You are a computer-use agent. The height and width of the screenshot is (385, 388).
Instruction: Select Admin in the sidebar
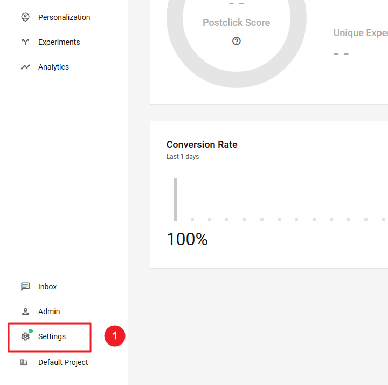click(x=49, y=312)
